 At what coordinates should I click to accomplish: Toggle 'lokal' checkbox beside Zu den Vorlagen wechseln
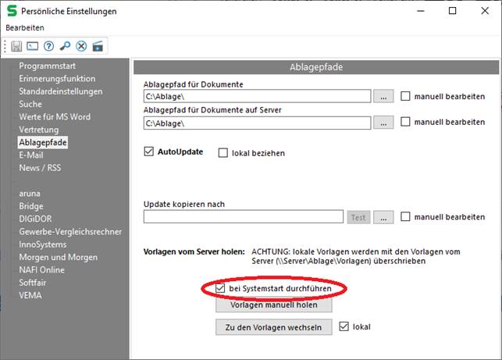tap(344, 326)
